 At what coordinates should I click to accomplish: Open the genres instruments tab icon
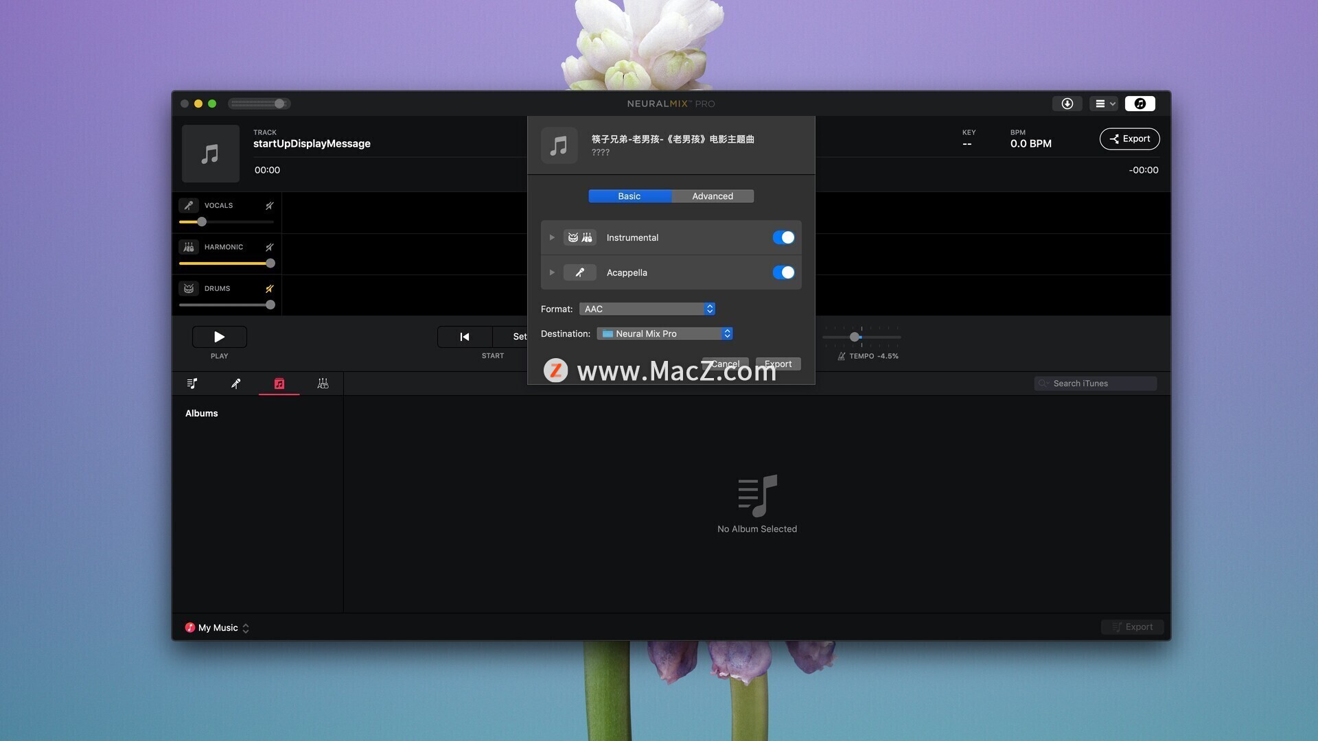pyautogui.click(x=323, y=384)
